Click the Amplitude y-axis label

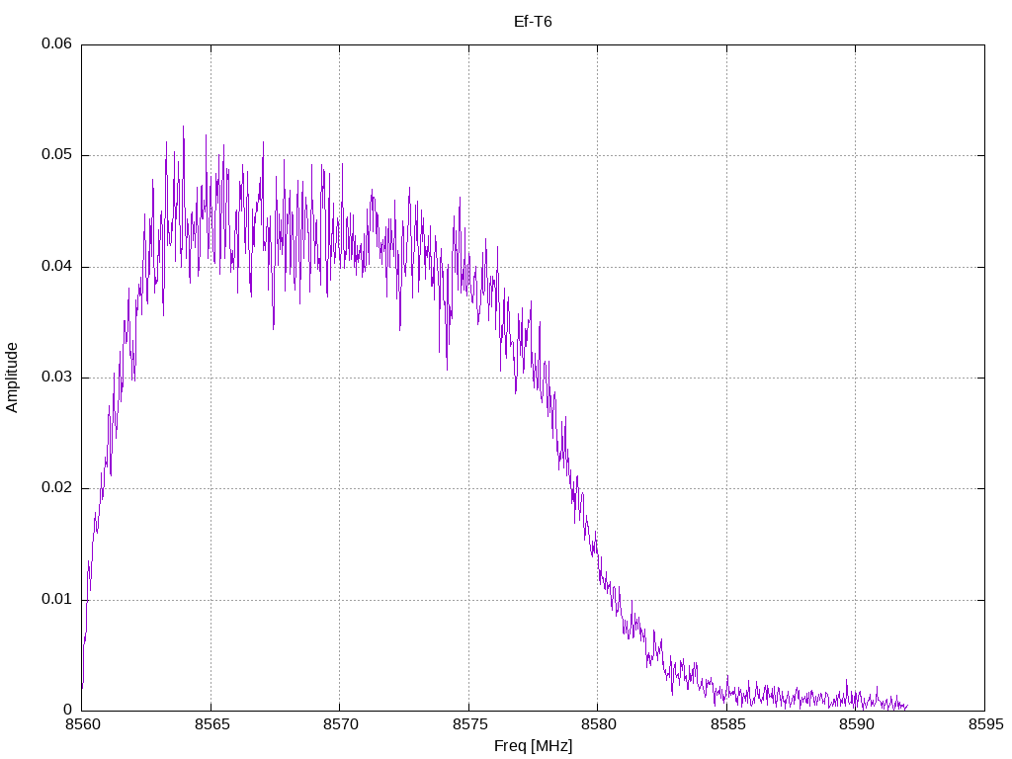pos(12,378)
